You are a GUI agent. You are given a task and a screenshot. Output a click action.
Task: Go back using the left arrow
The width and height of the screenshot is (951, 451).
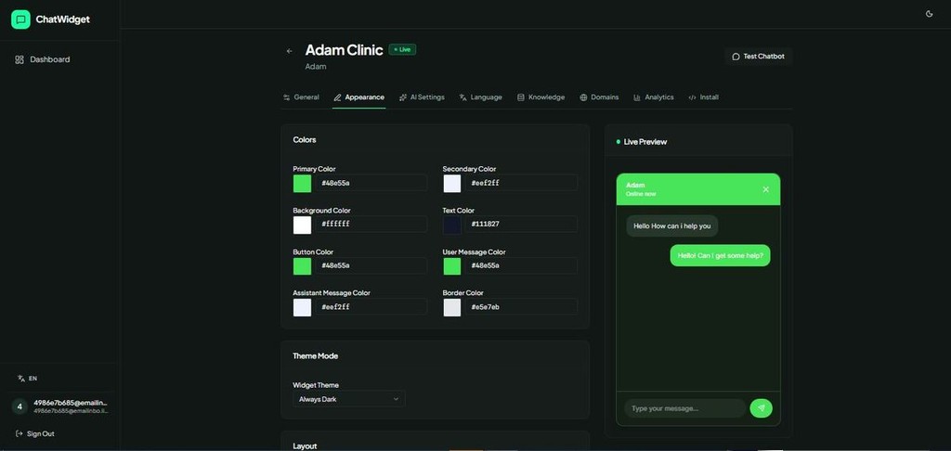pos(290,51)
